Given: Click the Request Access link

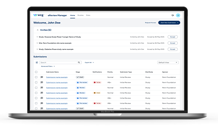Looking at the screenshot, I should point(150,22).
